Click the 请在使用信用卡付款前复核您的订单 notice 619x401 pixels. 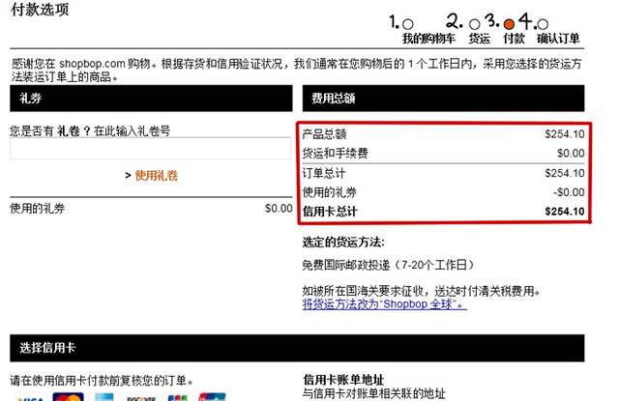click(x=103, y=381)
